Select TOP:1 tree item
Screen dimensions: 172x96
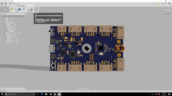[13, 38]
